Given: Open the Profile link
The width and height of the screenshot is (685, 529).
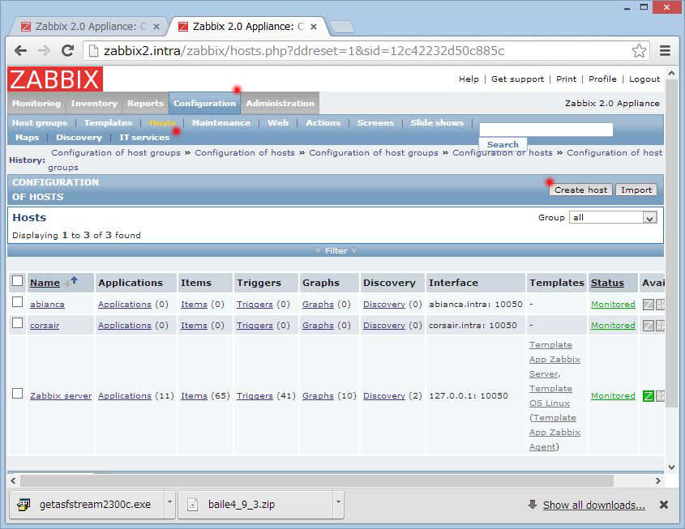Looking at the screenshot, I should (602, 79).
